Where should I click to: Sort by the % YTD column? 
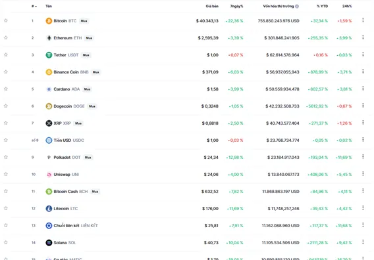(x=322, y=6)
